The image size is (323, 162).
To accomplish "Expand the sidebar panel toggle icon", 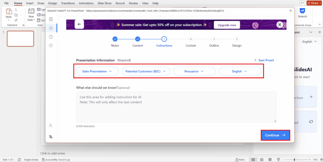I will pyautogui.click(x=51, y=19).
